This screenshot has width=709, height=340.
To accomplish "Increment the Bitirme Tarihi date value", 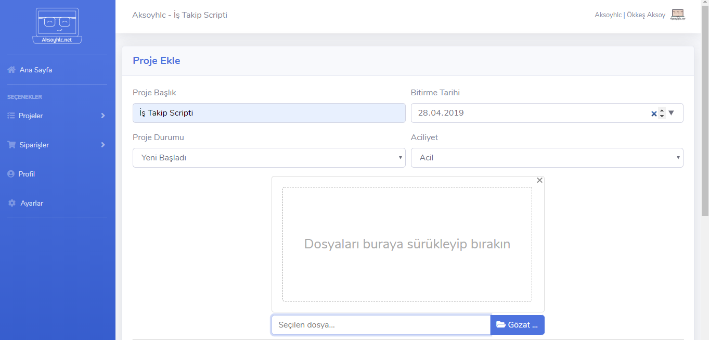I will [x=662, y=110].
